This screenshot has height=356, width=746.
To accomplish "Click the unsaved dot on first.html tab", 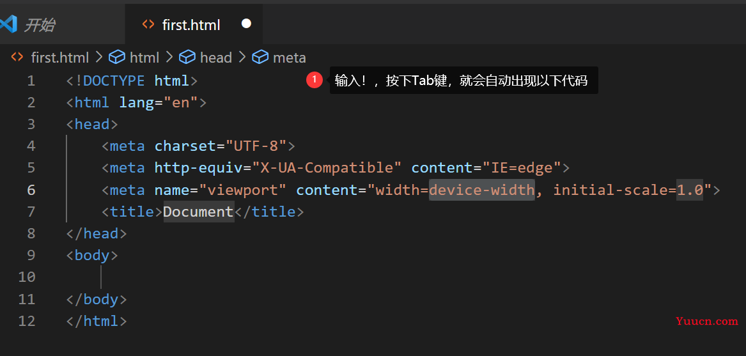I will (x=246, y=23).
